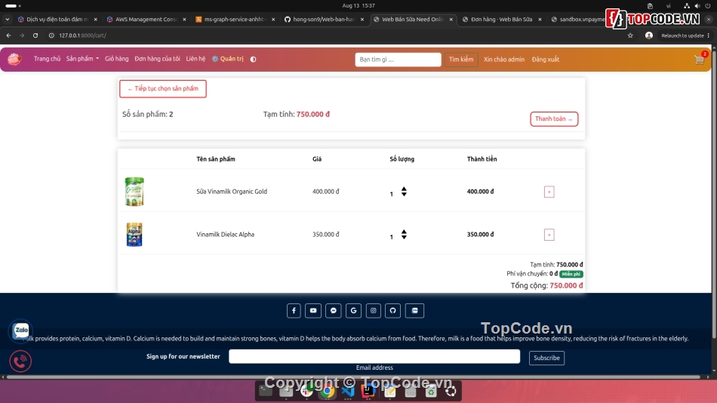
Task: Open the Quản trị admin link
Action: (x=227, y=59)
